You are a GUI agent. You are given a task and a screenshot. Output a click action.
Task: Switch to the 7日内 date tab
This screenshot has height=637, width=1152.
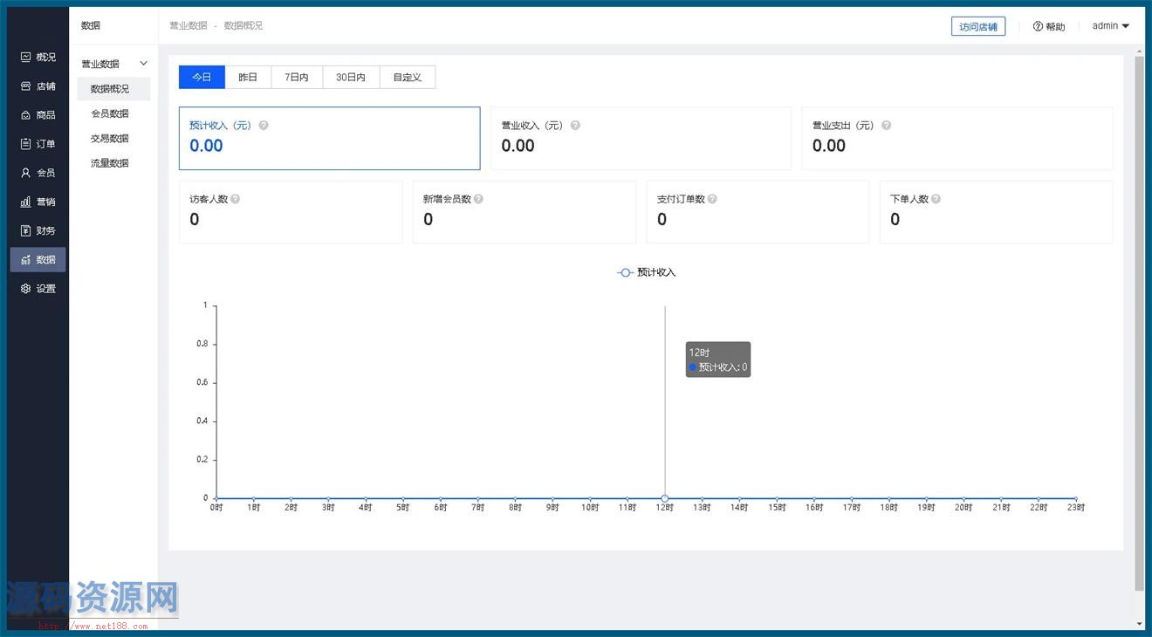pyautogui.click(x=297, y=77)
